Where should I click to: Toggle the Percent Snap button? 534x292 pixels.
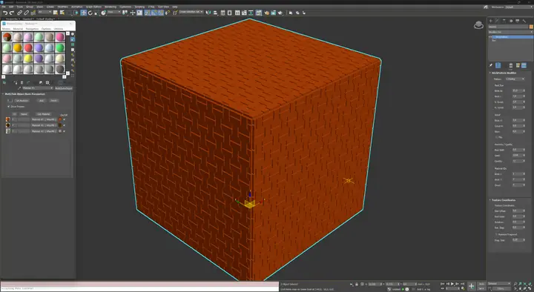point(160,13)
